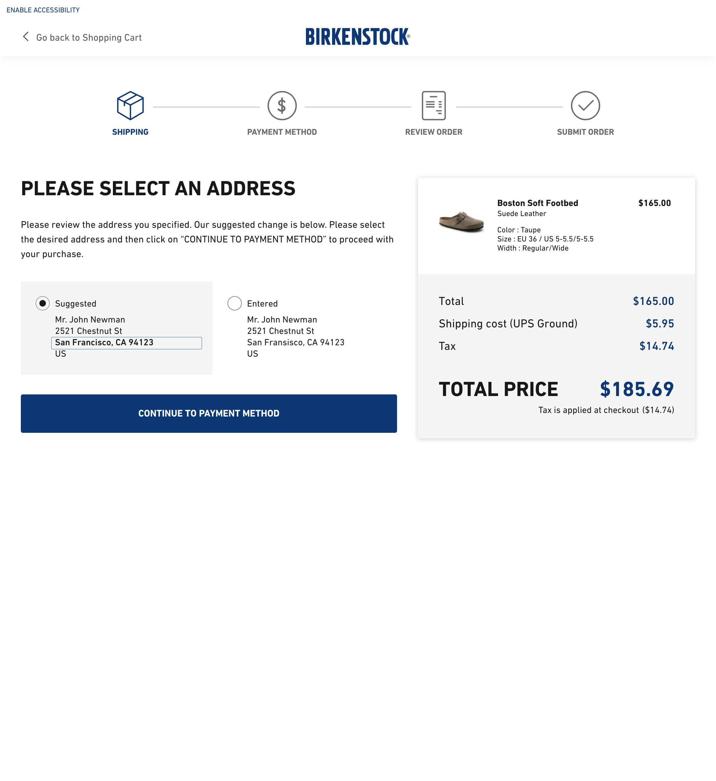Select the Payment Method step label
This screenshot has width=716, height=781.
pos(282,132)
